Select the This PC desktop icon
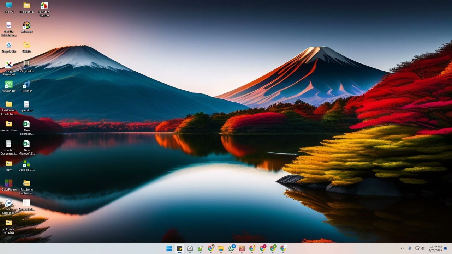Screen dimensions: 452x254 (9, 7)
